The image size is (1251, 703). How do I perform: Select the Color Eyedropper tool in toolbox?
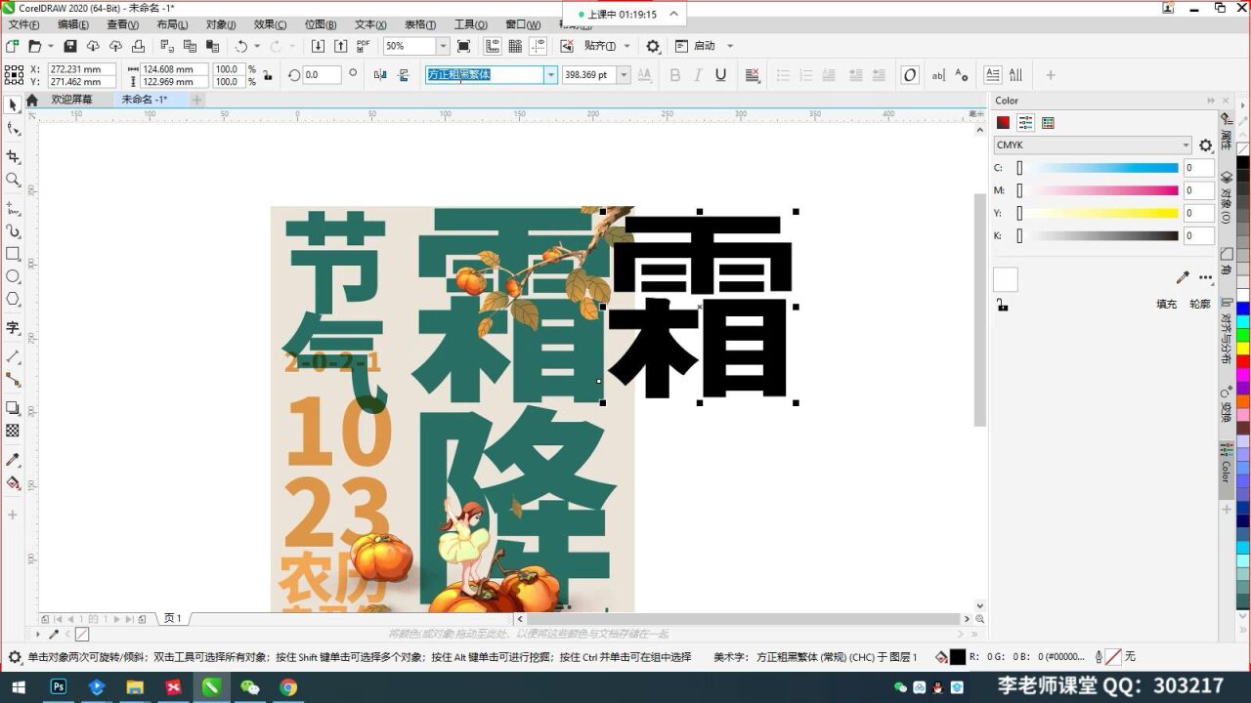(13, 459)
